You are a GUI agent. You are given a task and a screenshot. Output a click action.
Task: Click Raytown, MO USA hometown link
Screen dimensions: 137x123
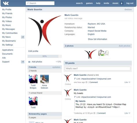[x=96, y=24]
